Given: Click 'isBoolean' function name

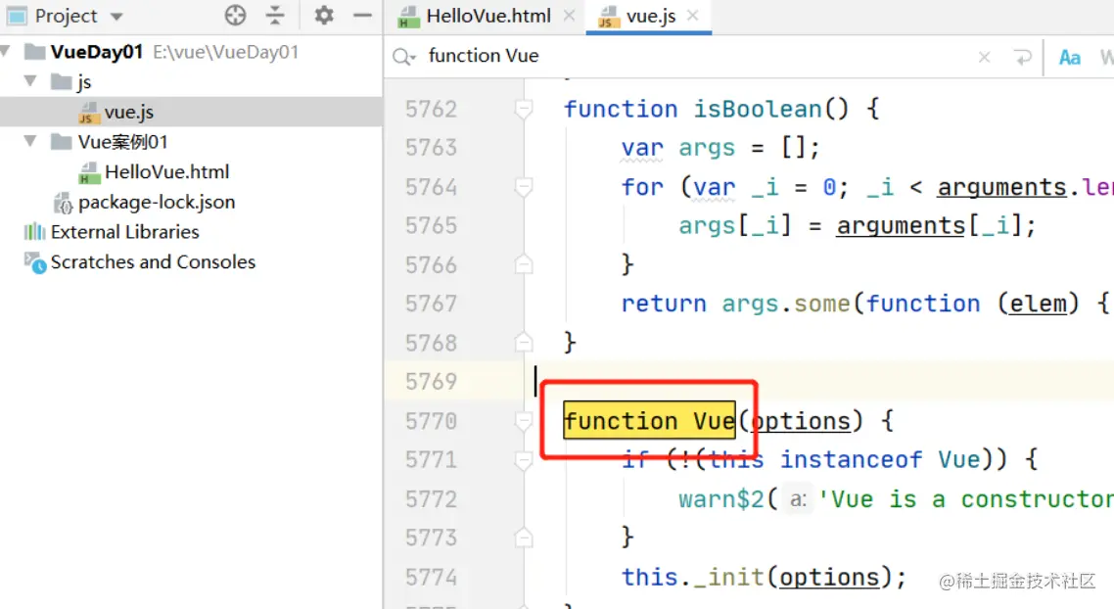Looking at the screenshot, I should tap(758, 109).
